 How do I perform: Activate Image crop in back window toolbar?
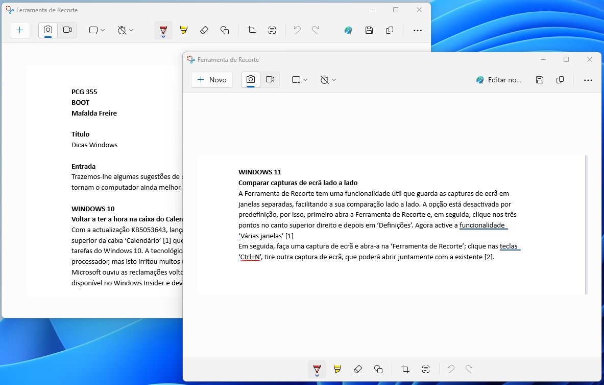pyautogui.click(x=252, y=30)
